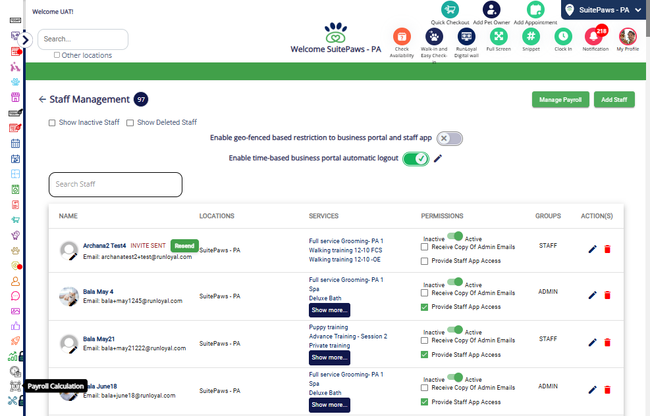The height and width of the screenshot is (416, 650).
Task: Open the SuitePaws - PA location dropdown
Action: 605,10
